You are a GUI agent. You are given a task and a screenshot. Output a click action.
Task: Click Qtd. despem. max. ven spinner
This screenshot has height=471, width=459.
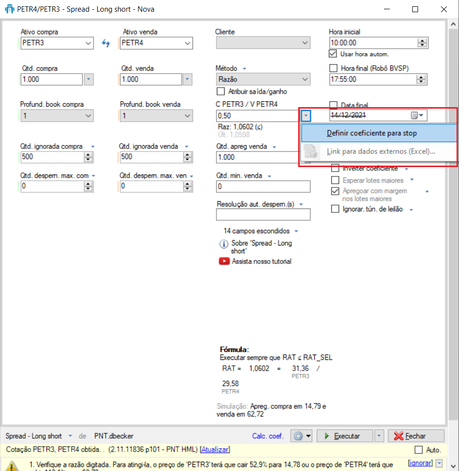click(x=187, y=186)
